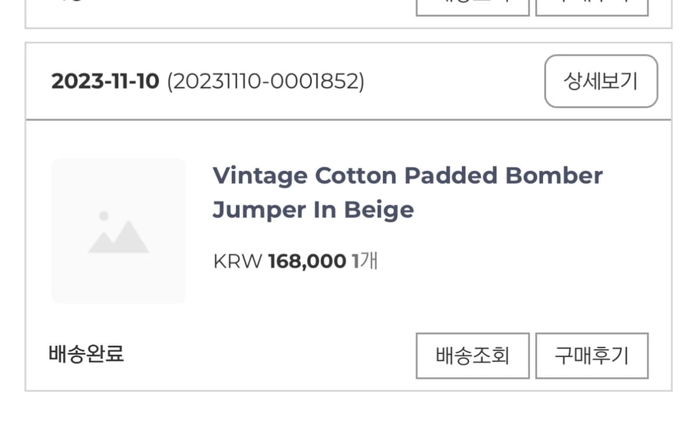Click the white gap between the two order cards
Screen dimensions: 699x433
[348, 35]
